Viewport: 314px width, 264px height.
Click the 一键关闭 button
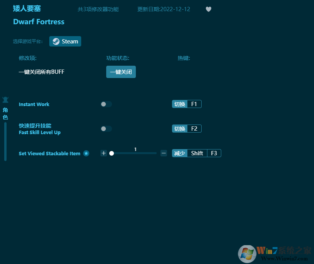121,72
